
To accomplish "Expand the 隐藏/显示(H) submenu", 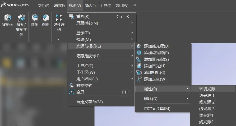I will tap(101, 56).
